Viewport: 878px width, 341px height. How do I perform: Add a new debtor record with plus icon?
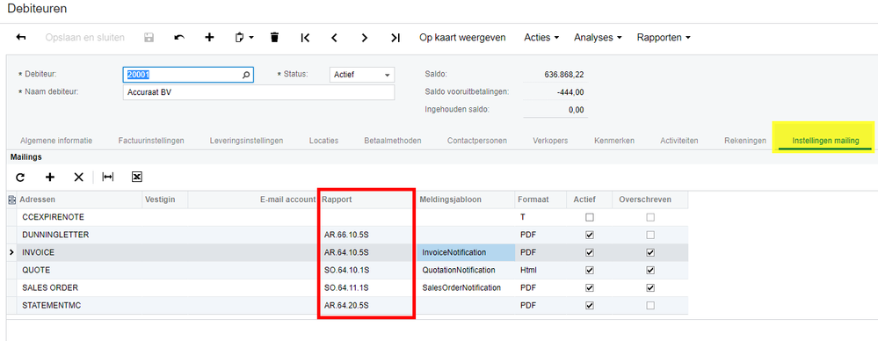[x=209, y=38]
